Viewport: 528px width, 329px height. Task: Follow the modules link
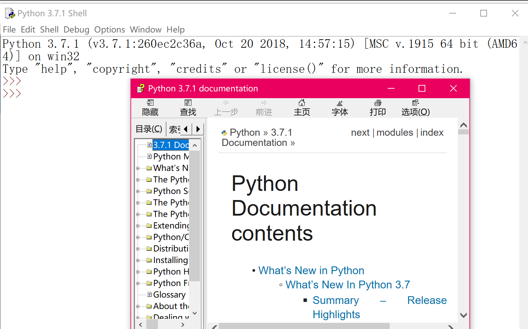[395, 133]
